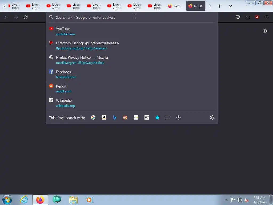Open Firefox application hamburger menu
This screenshot has width=273, height=205.
pos(267,17)
